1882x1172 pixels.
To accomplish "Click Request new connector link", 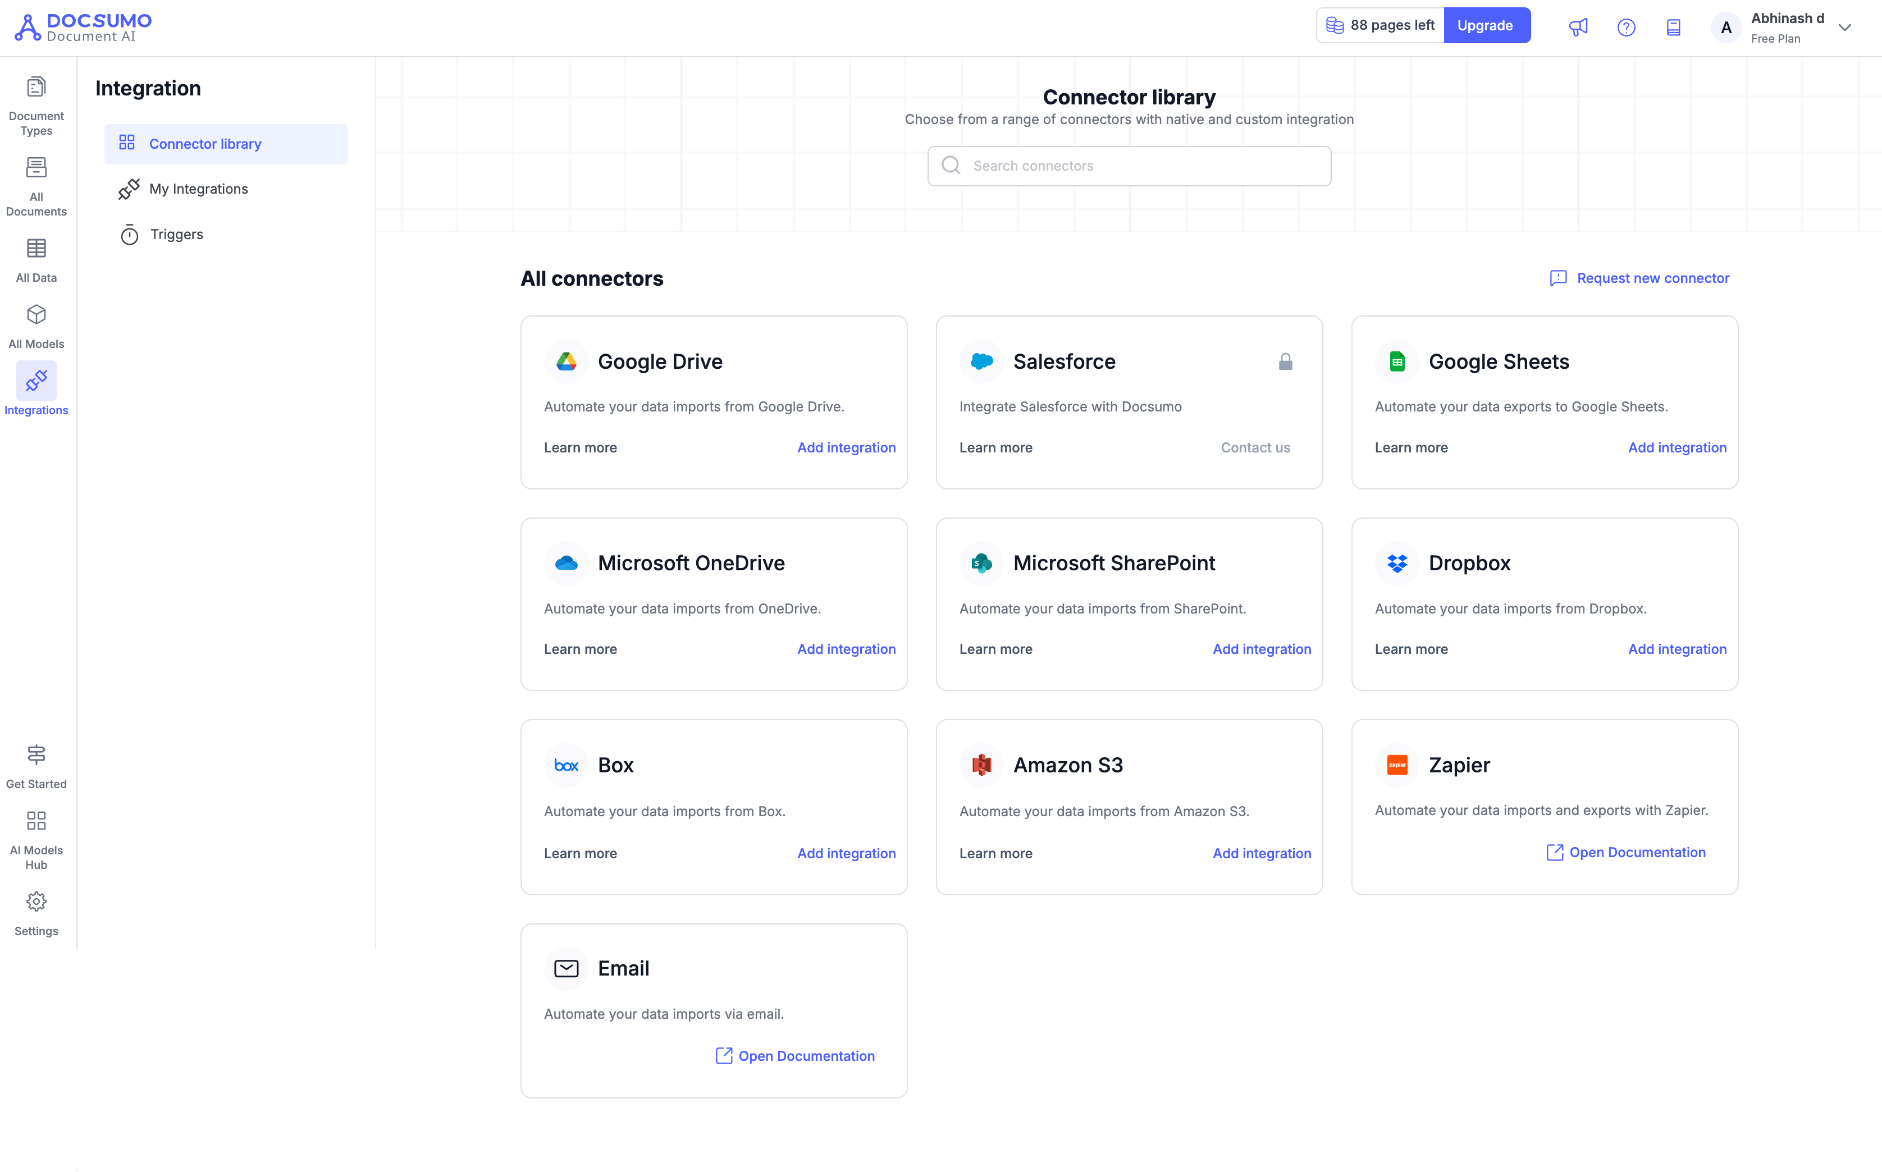I will click(x=1639, y=278).
